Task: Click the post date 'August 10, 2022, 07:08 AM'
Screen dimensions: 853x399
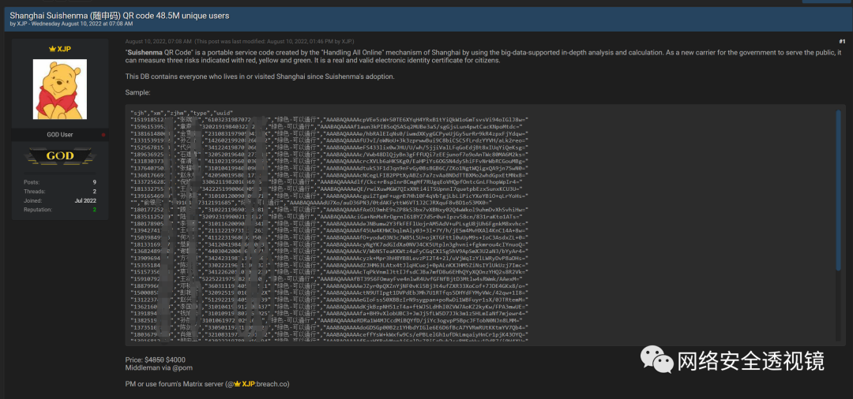Action: (x=158, y=41)
